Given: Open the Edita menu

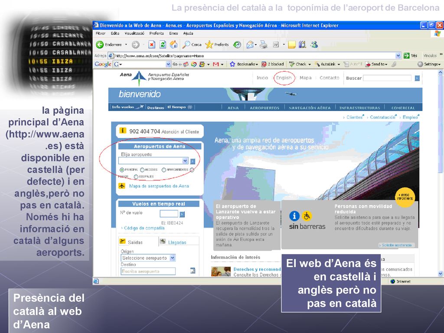Looking at the screenshot, I should (x=115, y=33).
